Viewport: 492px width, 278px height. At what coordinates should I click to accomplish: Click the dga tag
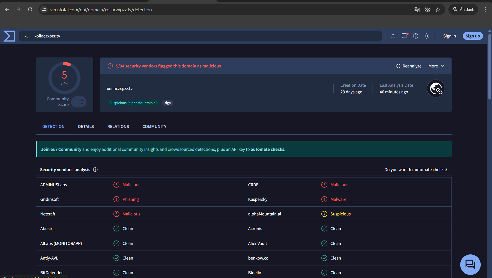pos(168,103)
